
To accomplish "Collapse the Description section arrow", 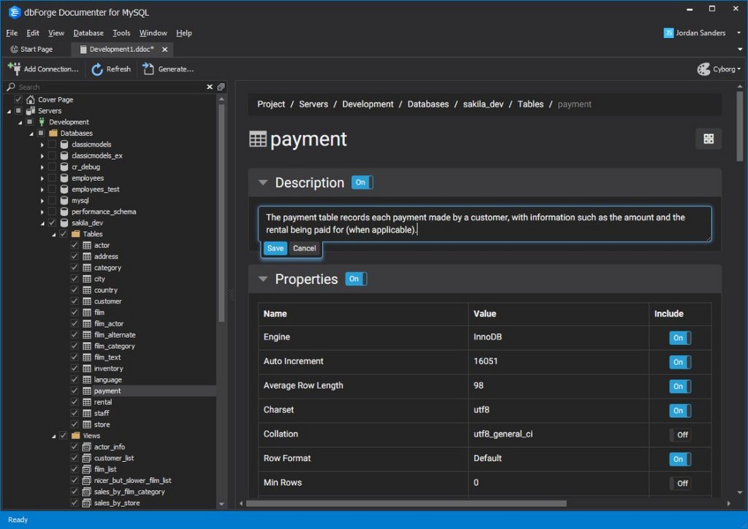I will point(263,182).
